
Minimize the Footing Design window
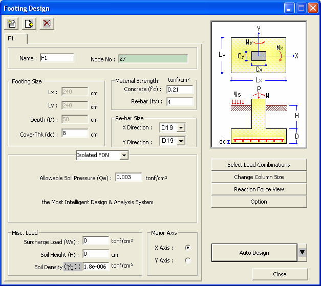tap(289, 8)
